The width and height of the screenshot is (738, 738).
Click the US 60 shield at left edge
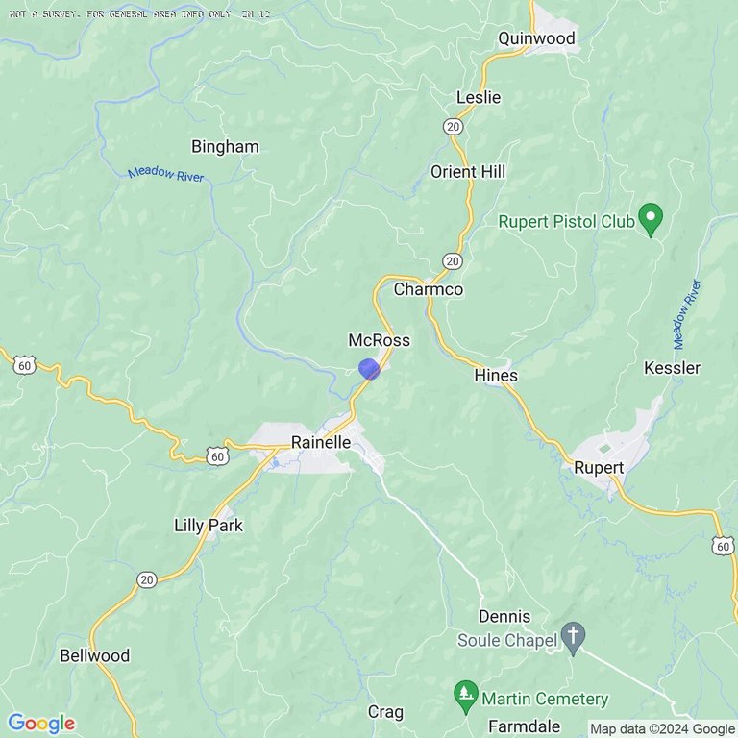(24, 366)
